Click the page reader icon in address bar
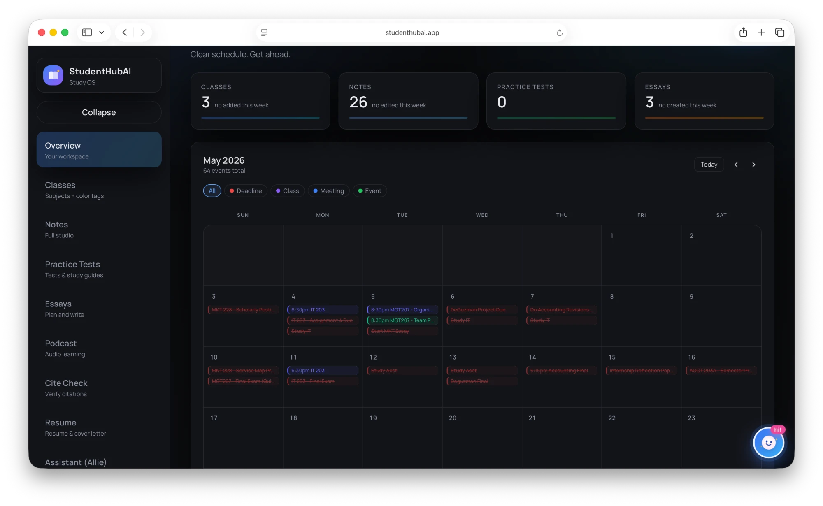Image resolution: width=823 pixels, height=506 pixels. (x=264, y=32)
